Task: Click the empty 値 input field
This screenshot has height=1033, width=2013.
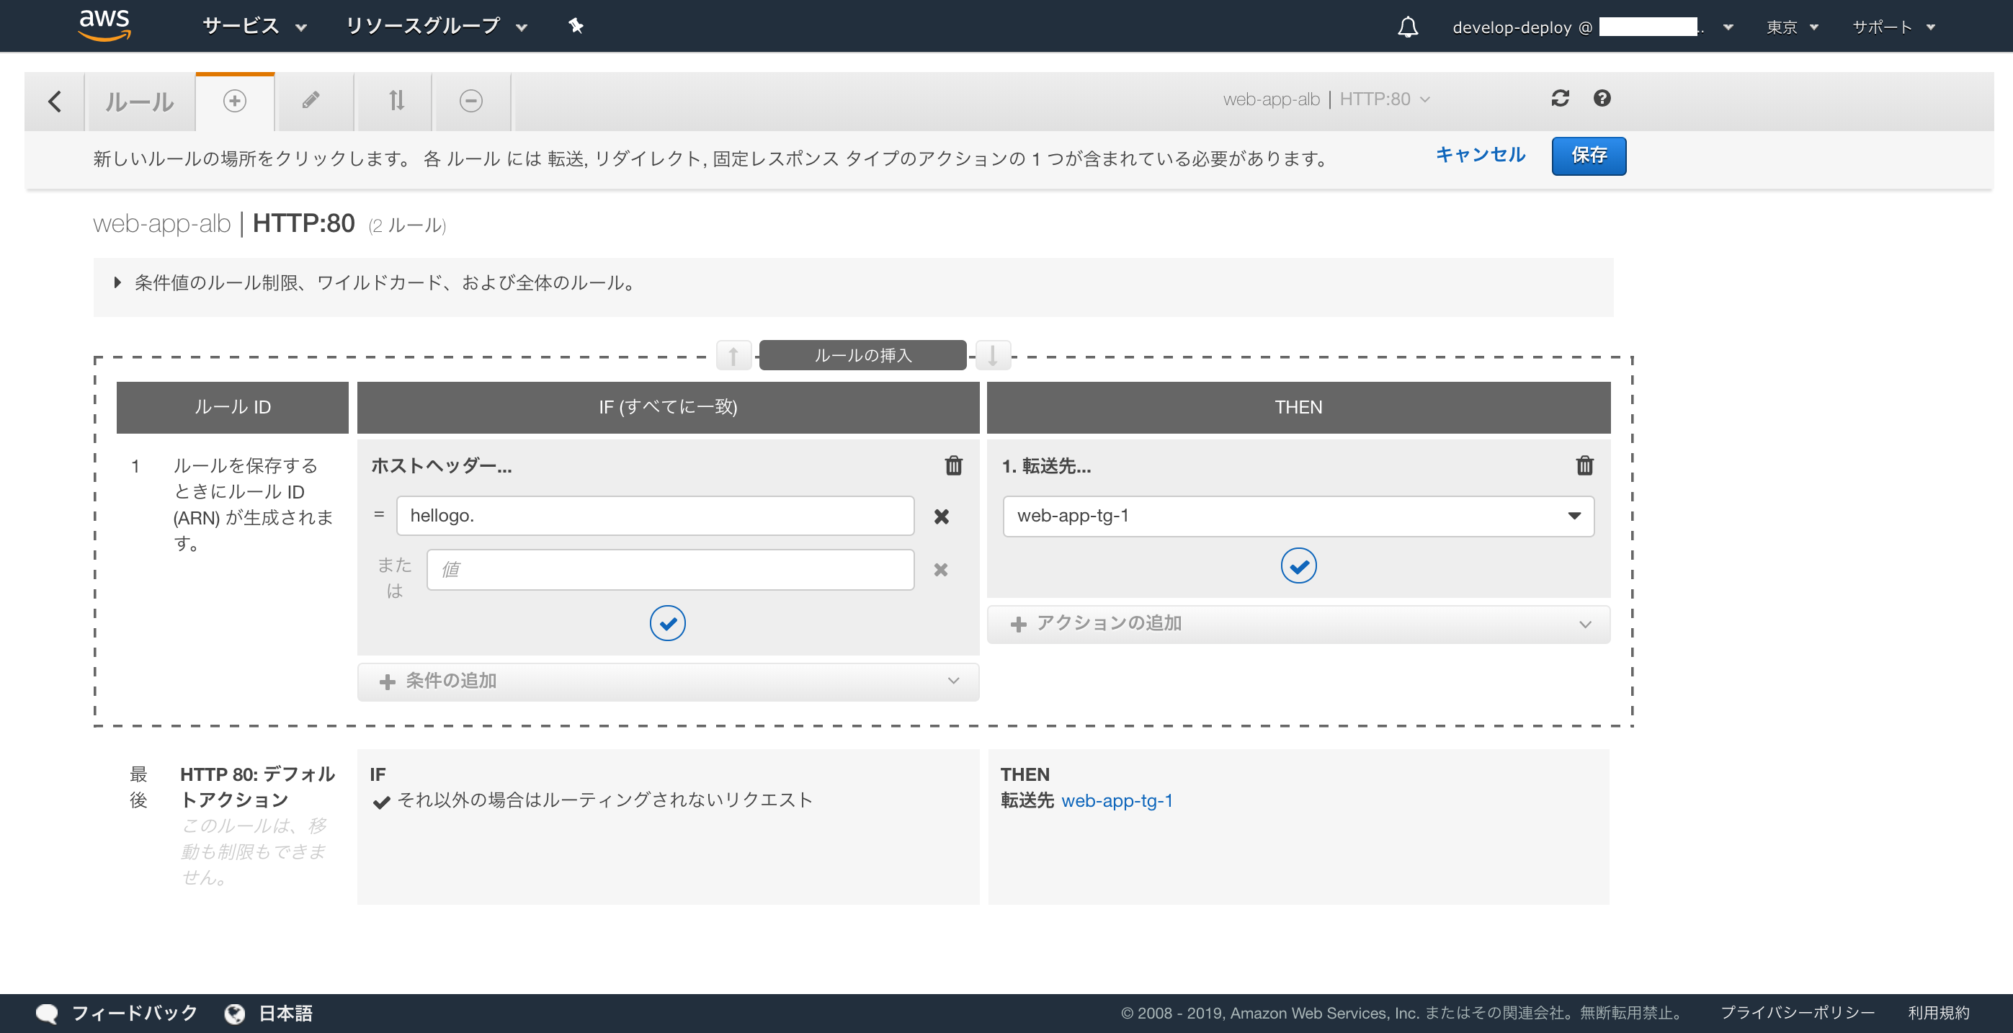Action: tap(670, 570)
